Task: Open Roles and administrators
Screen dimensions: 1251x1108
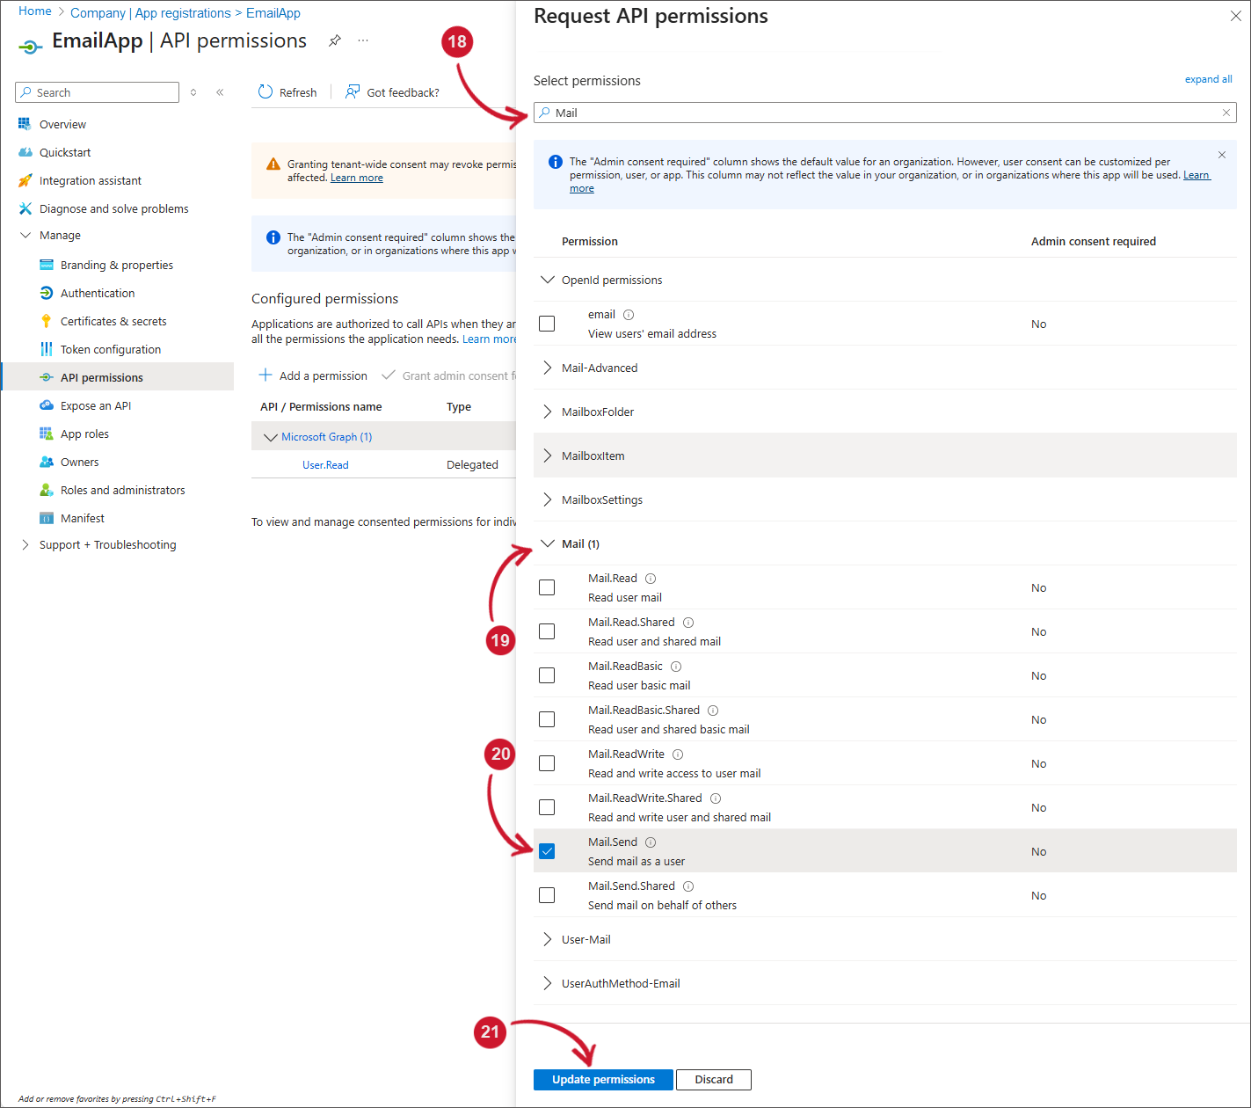Action: [x=122, y=490]
